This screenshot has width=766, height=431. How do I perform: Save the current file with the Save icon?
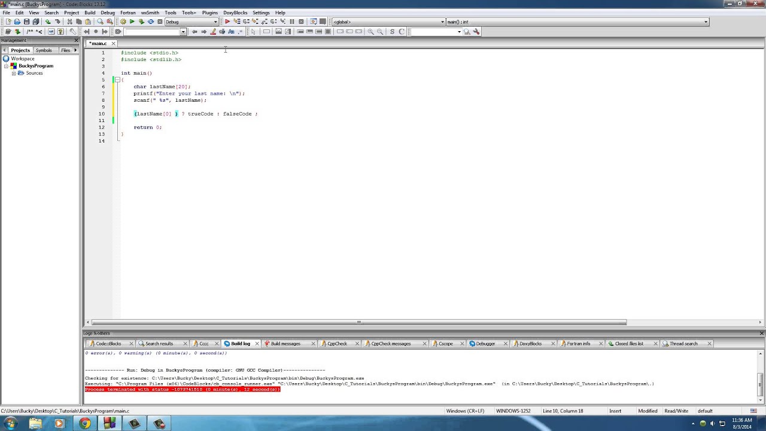point(27,22)
